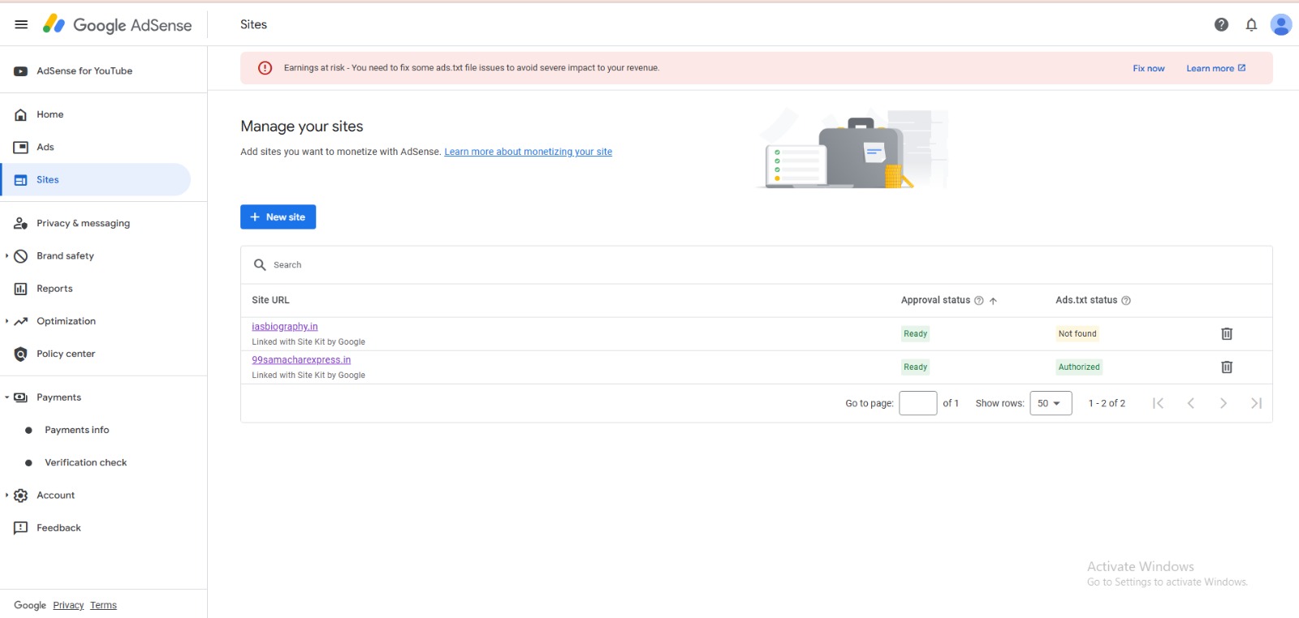Open Learn more about monetizing your site
The height and width of the screenshot is (618, 1299).
(528, 152)
